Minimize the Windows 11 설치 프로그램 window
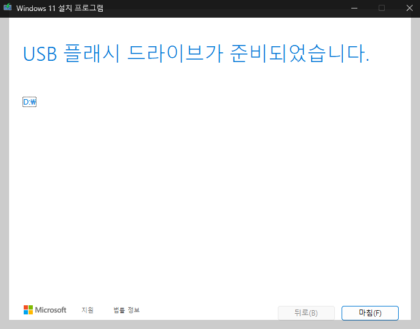Viewport: 420px width, 329px height. pos(354,8)
